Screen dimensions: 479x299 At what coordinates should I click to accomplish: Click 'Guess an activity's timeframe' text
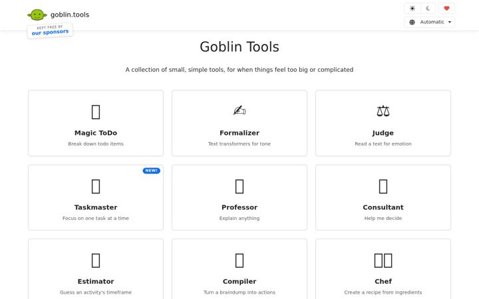[96, 292]
